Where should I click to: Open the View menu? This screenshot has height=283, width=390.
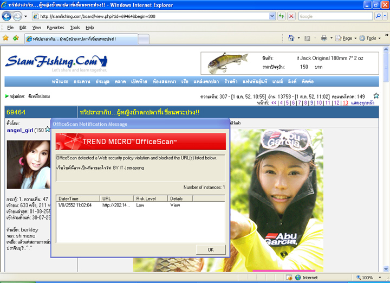click(37, 28)
